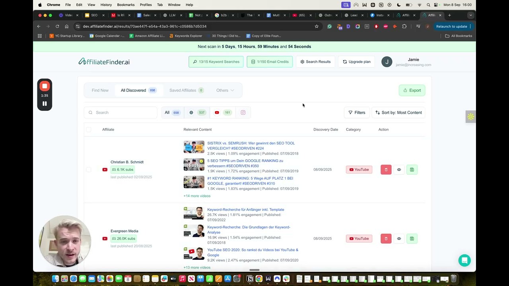
Task: Open the Profiles menu
Action: (x=146, y=5)
